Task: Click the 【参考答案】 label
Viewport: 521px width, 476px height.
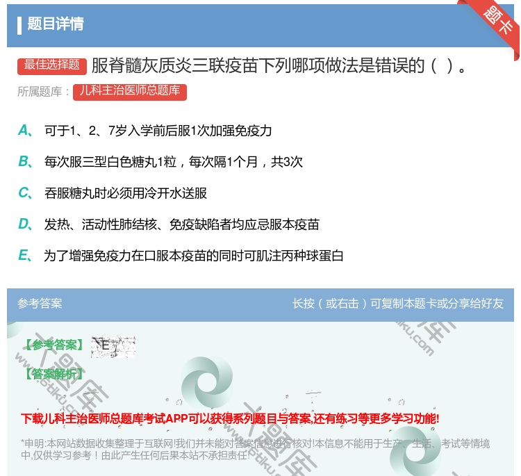Action: coord(54,345)
